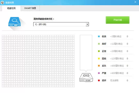139x93 pixels.
Task: Click the yellow 瑕疵 color swatch
Action: pyautogui.click(x=99, y=59)
